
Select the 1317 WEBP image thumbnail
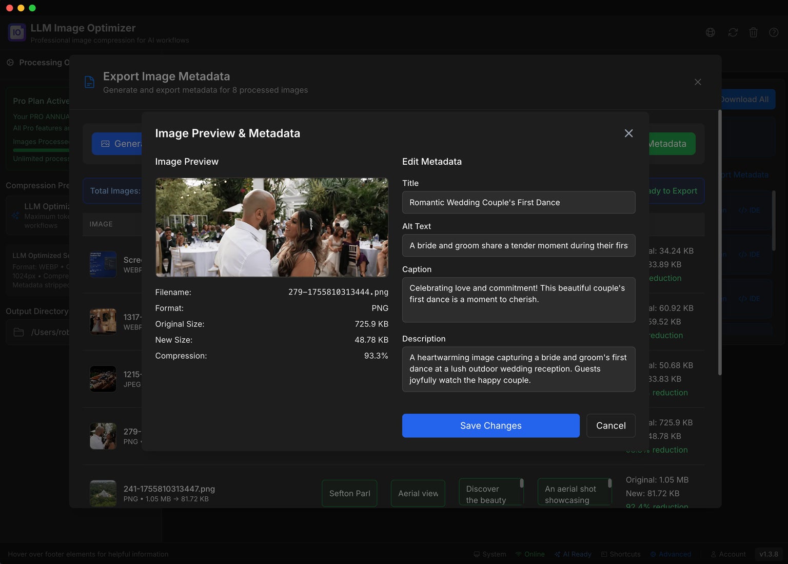(103, 322)
